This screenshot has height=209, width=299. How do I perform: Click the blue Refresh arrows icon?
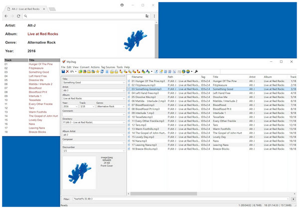tap(102, 71)
